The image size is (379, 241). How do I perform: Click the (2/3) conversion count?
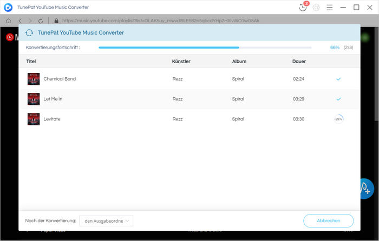point(348,48)
